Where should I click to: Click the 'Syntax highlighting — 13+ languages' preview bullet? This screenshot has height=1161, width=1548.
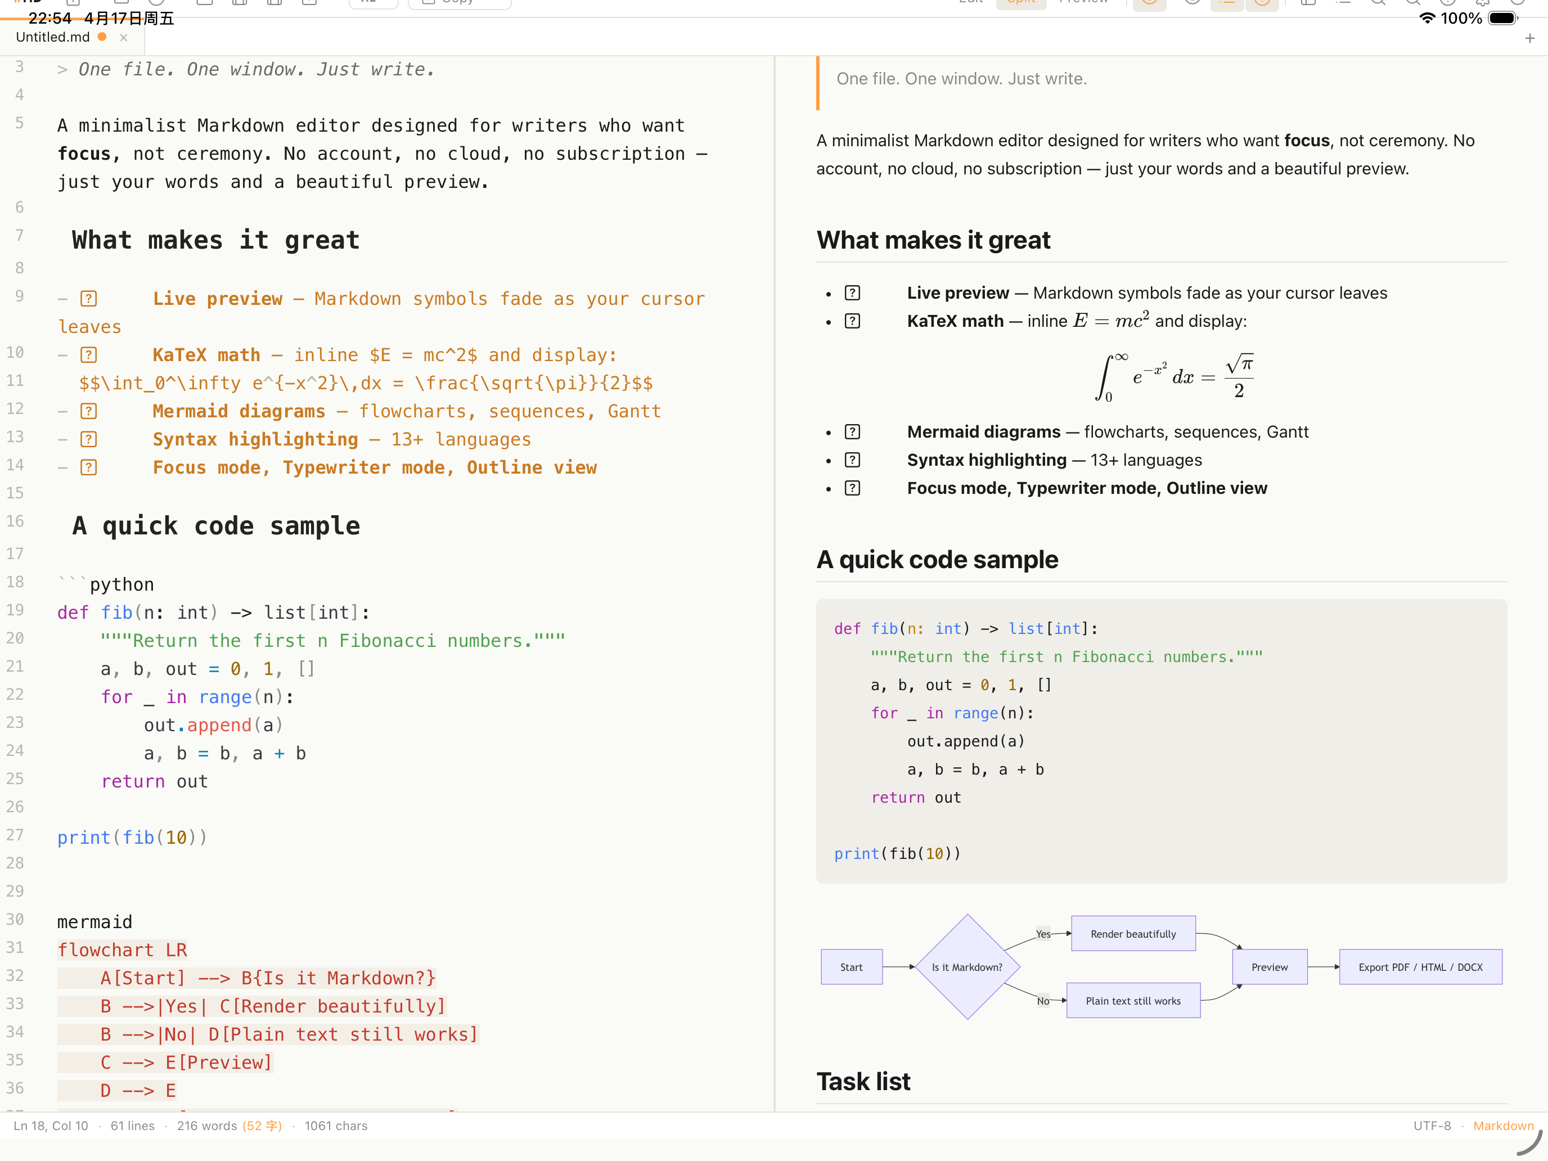click(1055, 460)
